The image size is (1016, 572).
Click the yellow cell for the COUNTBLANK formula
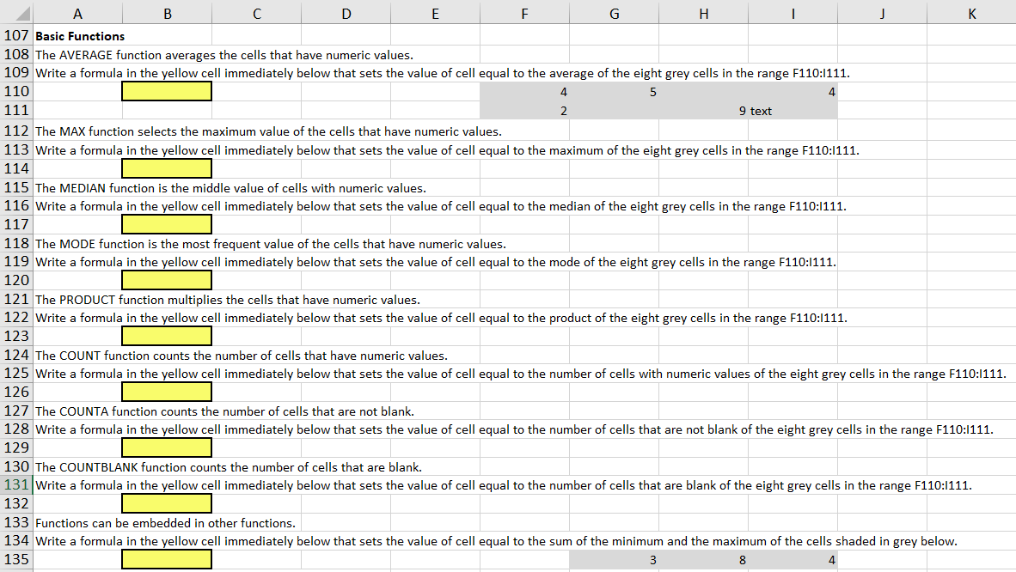[167, 502]
